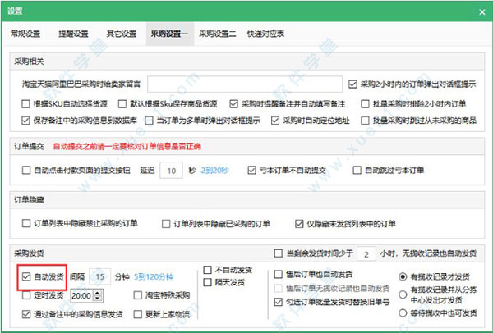Enable 根据SKU自动选择货源 checkbox
The height and width of the screenshot is (333, 493).
pos(29,103)
